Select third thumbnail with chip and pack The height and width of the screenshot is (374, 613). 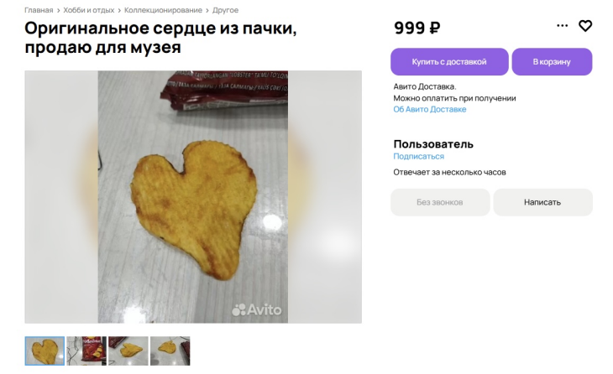pos(128,351)
